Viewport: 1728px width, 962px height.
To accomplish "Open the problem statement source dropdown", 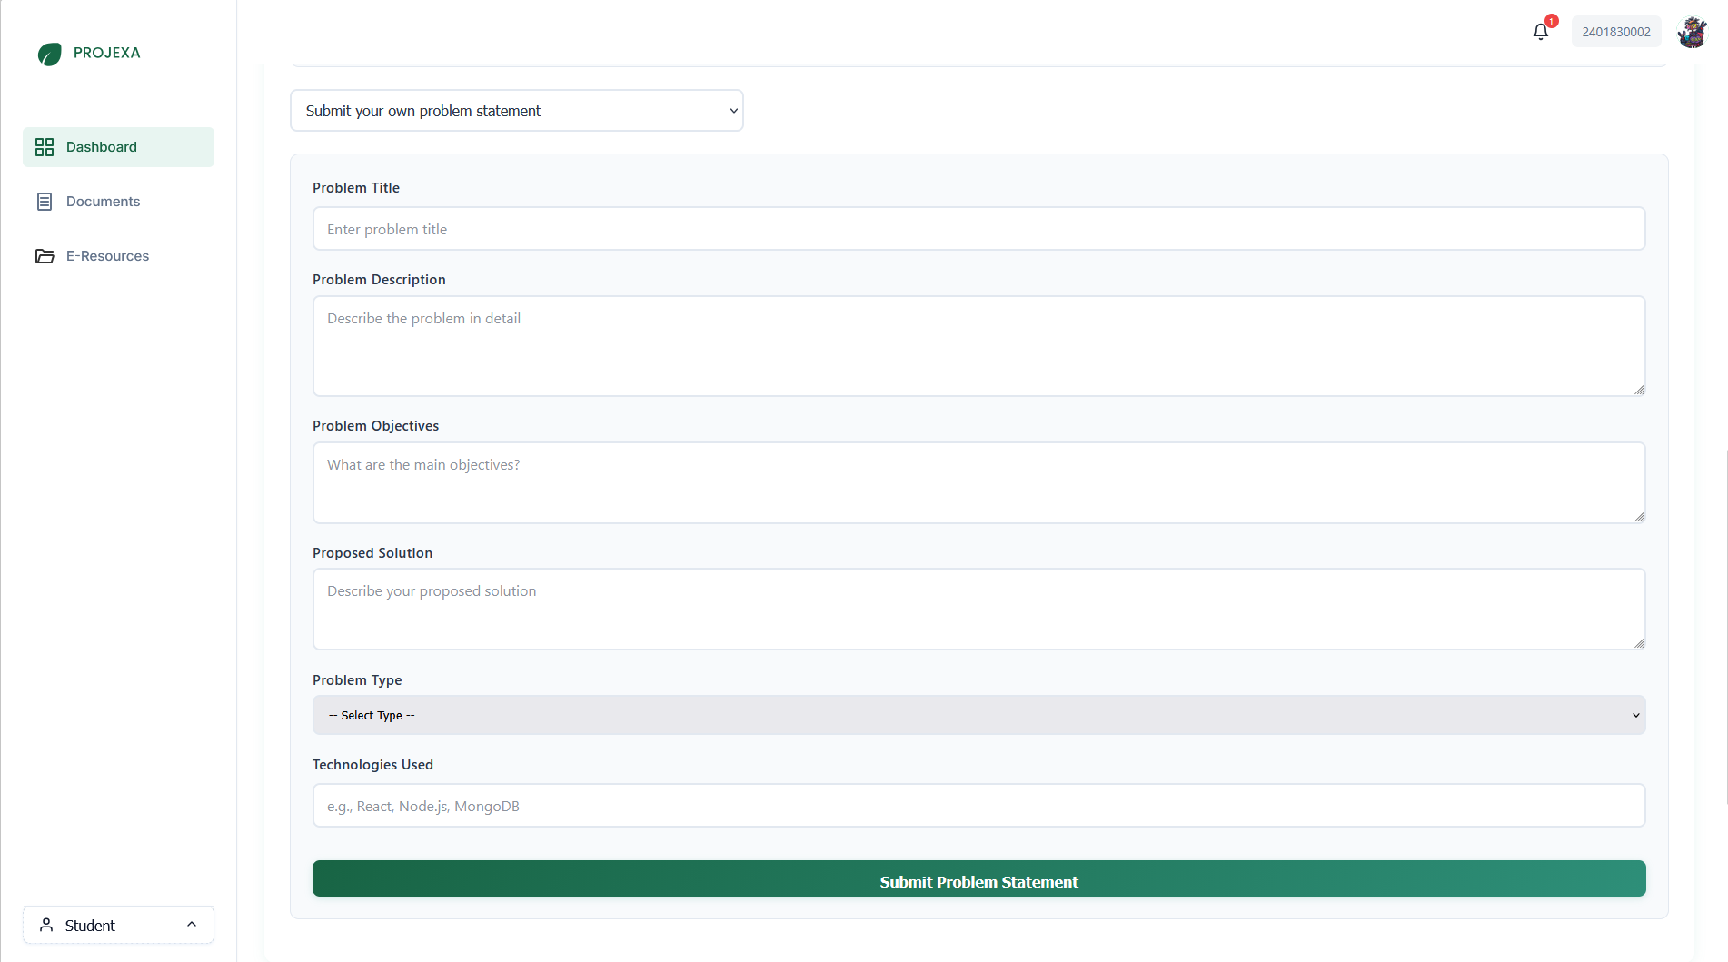I will (x=516, y=110).
